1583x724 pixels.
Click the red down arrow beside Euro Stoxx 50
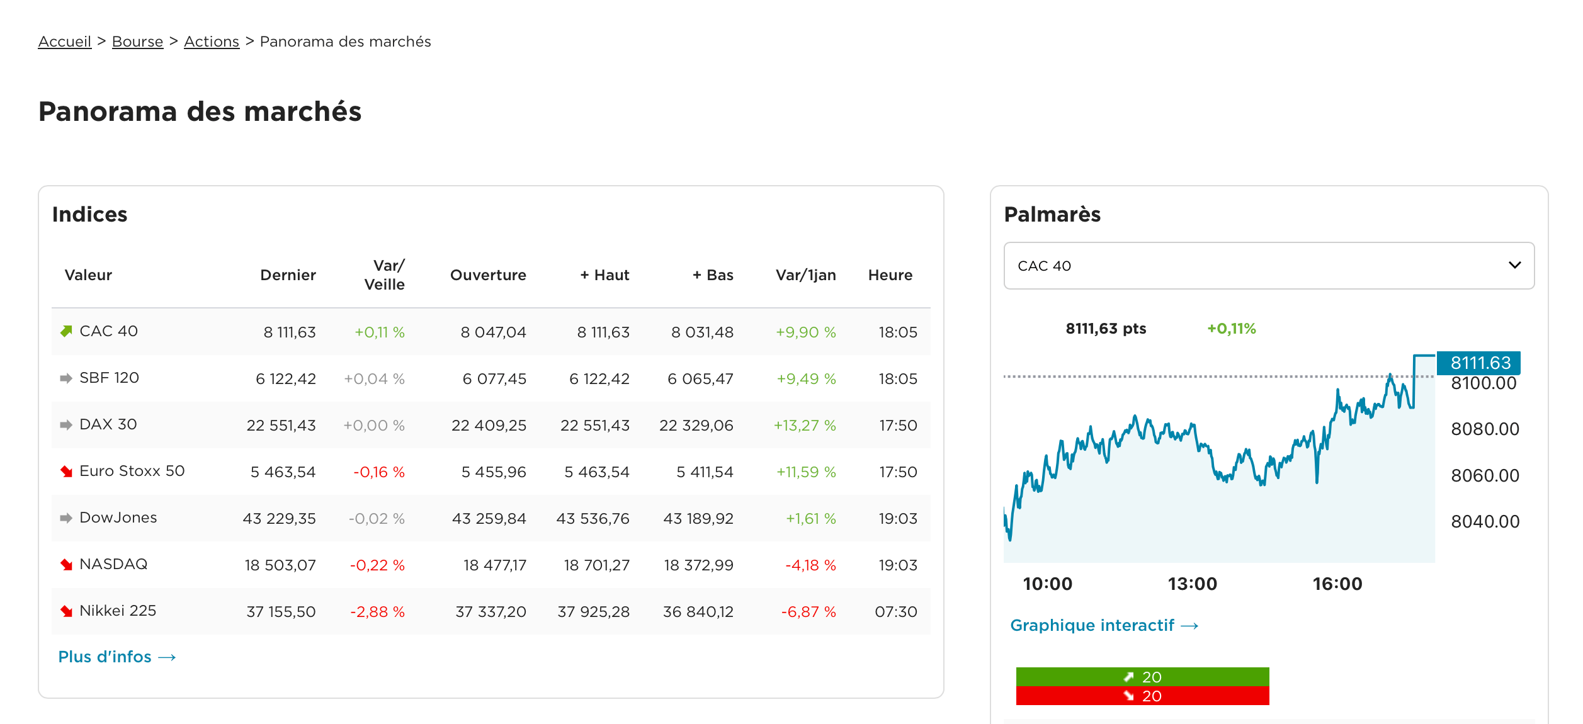(66, 471)
